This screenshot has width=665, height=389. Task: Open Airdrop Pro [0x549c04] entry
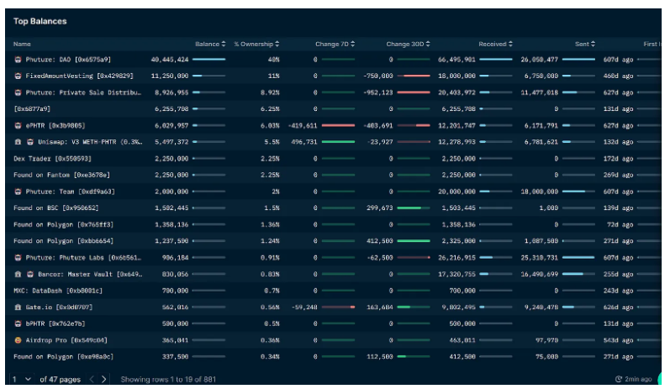pos(66,340)
